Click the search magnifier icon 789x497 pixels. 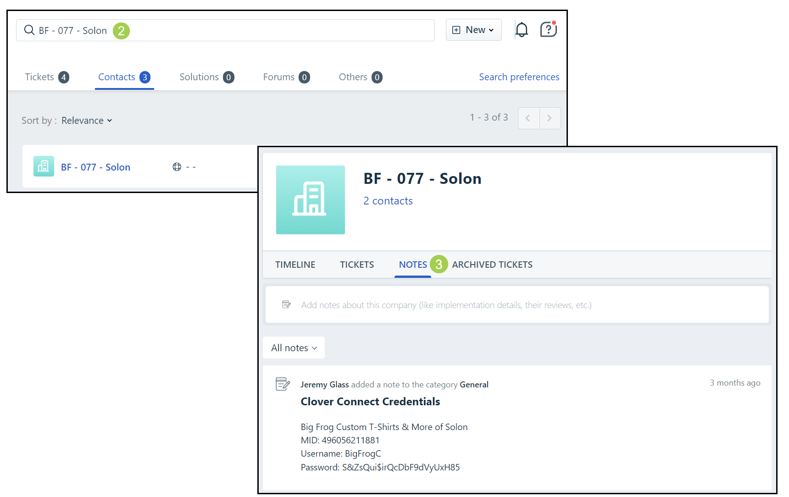[x=29, y=30]
